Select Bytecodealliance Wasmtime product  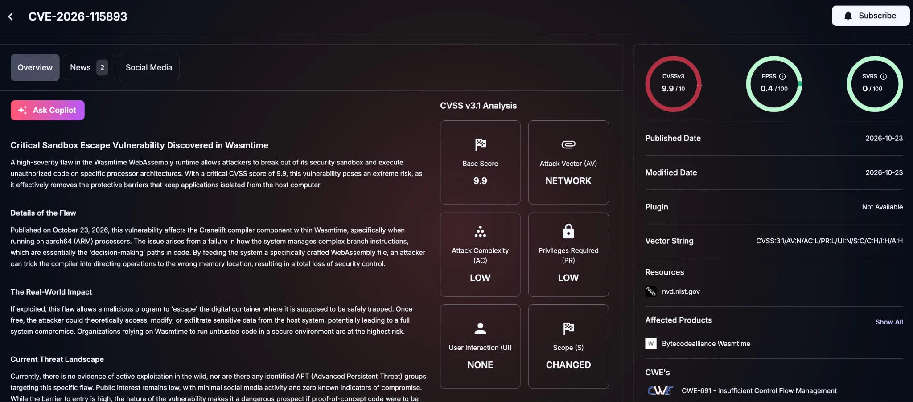tap(706, 344)
